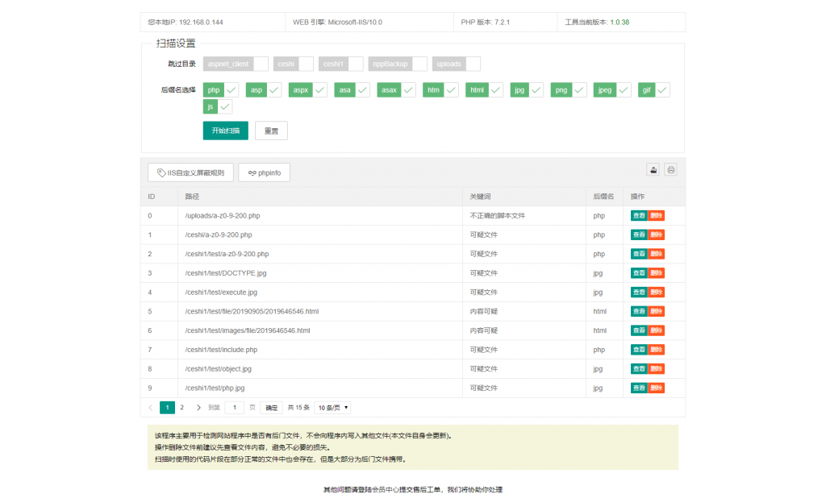
Task: Focus the page number input field
Action: (x=234, y=408)
